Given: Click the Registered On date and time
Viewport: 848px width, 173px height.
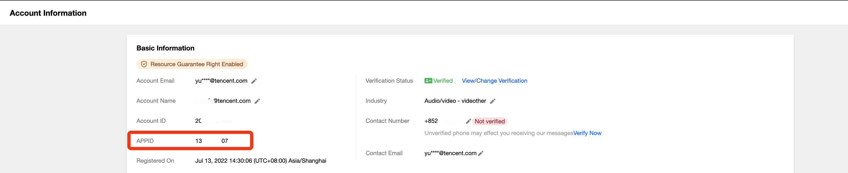Looking at the screenshot, I should point(261,161).
